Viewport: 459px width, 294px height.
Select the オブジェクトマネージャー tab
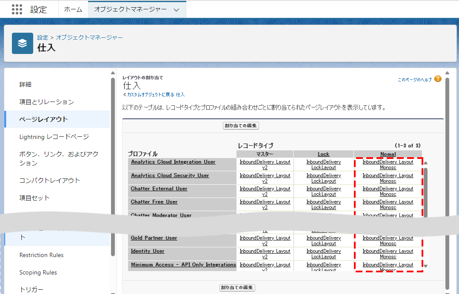coord(130,9)
